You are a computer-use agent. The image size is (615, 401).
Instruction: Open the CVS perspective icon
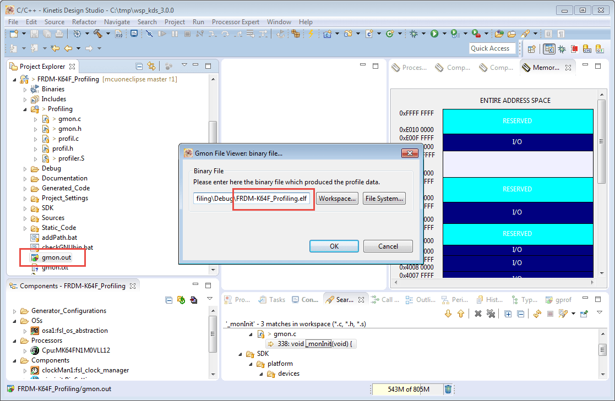click(587, 49)
